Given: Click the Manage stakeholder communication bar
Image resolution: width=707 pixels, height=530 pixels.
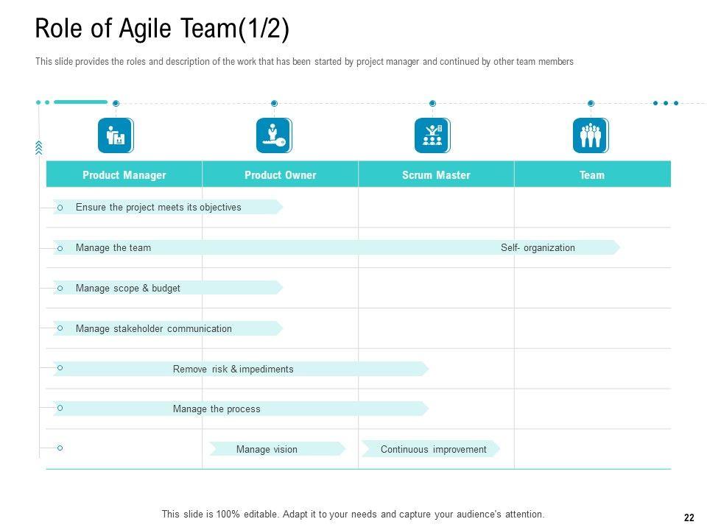Looking at the screenshot, I should tap(168, 329).
